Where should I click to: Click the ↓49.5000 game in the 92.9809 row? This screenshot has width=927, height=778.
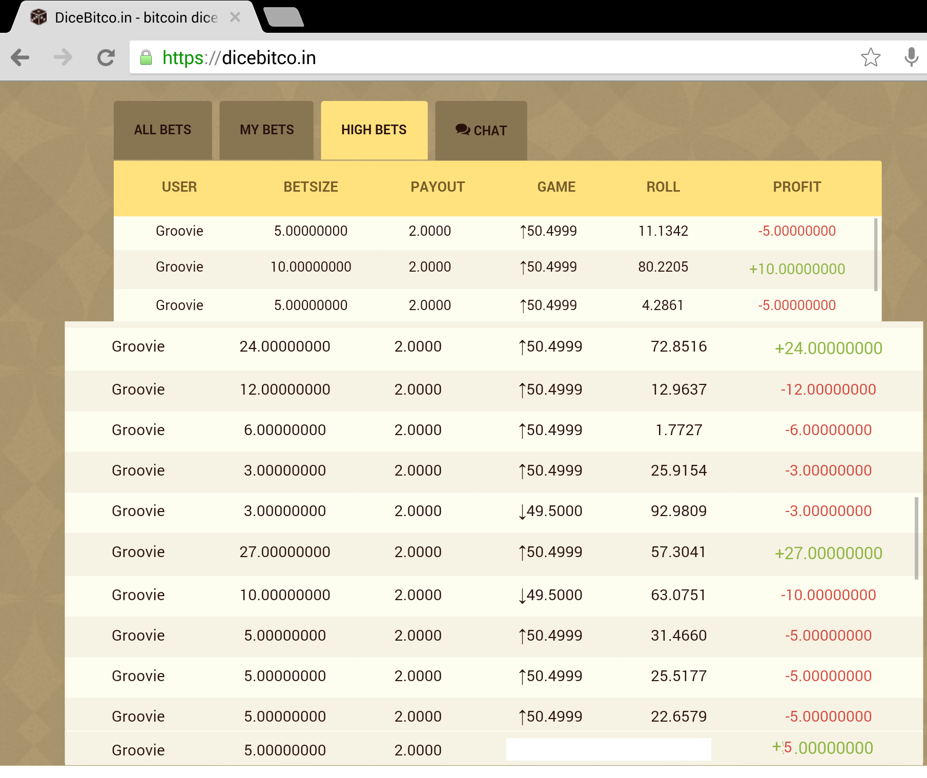[550, 511]
